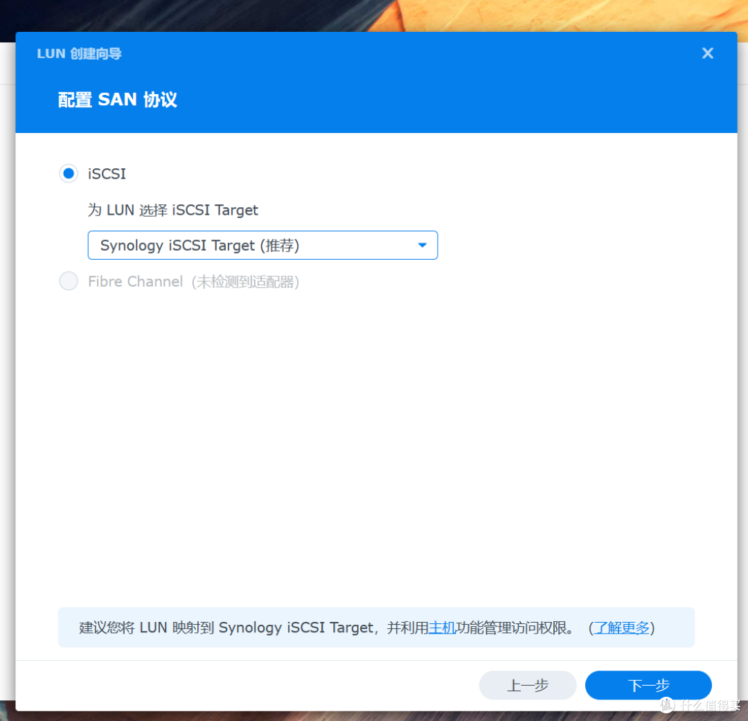Viewport: 748px width, 721px height.
Task: Click the 了解更多 link for more information
Action: click(x=619, y=627)
